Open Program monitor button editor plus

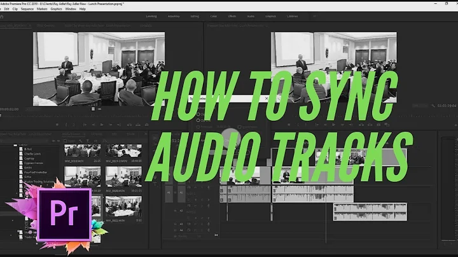pyautogui.click(x=456, y=125)
